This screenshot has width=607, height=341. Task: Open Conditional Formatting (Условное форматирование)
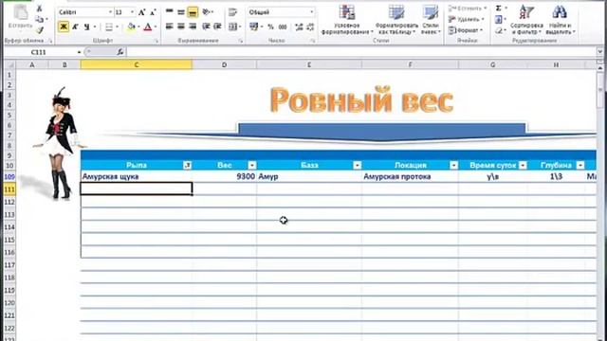click(347, 20)
